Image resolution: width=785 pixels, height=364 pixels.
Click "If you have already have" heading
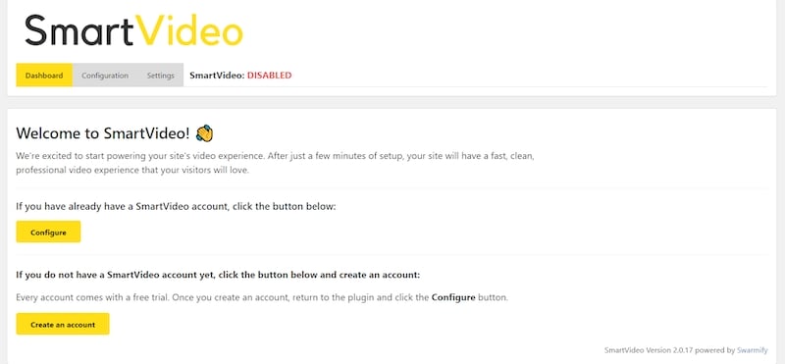click(176, 206)
